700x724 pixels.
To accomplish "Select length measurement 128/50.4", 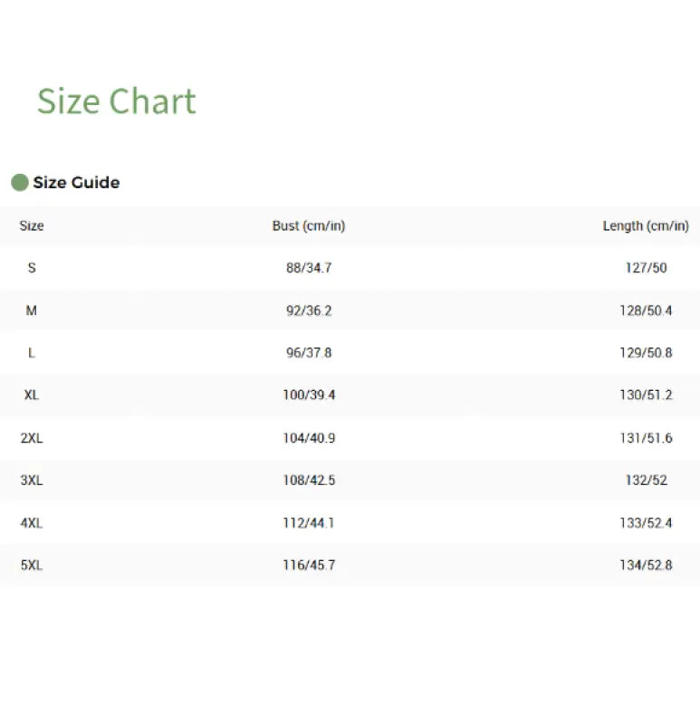I will [646, 311].
